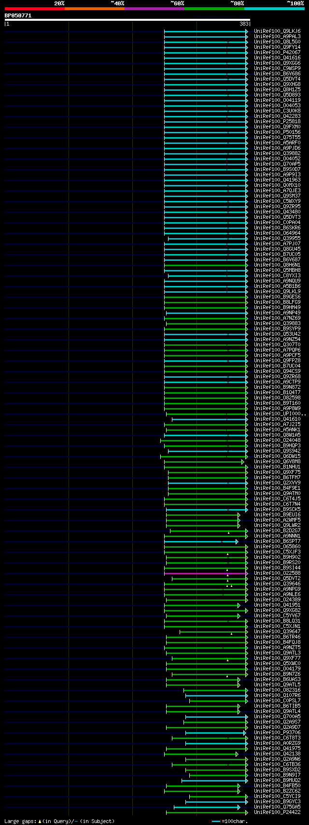
Task: Click the UniRef100_P93706 label
Action: 277,733
